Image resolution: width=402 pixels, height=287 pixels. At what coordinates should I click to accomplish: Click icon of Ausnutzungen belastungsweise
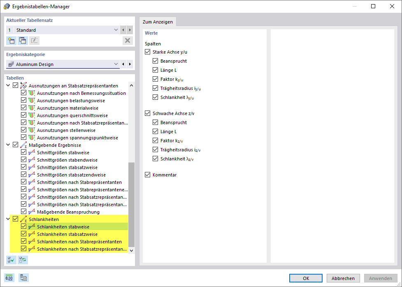[32, 101]
